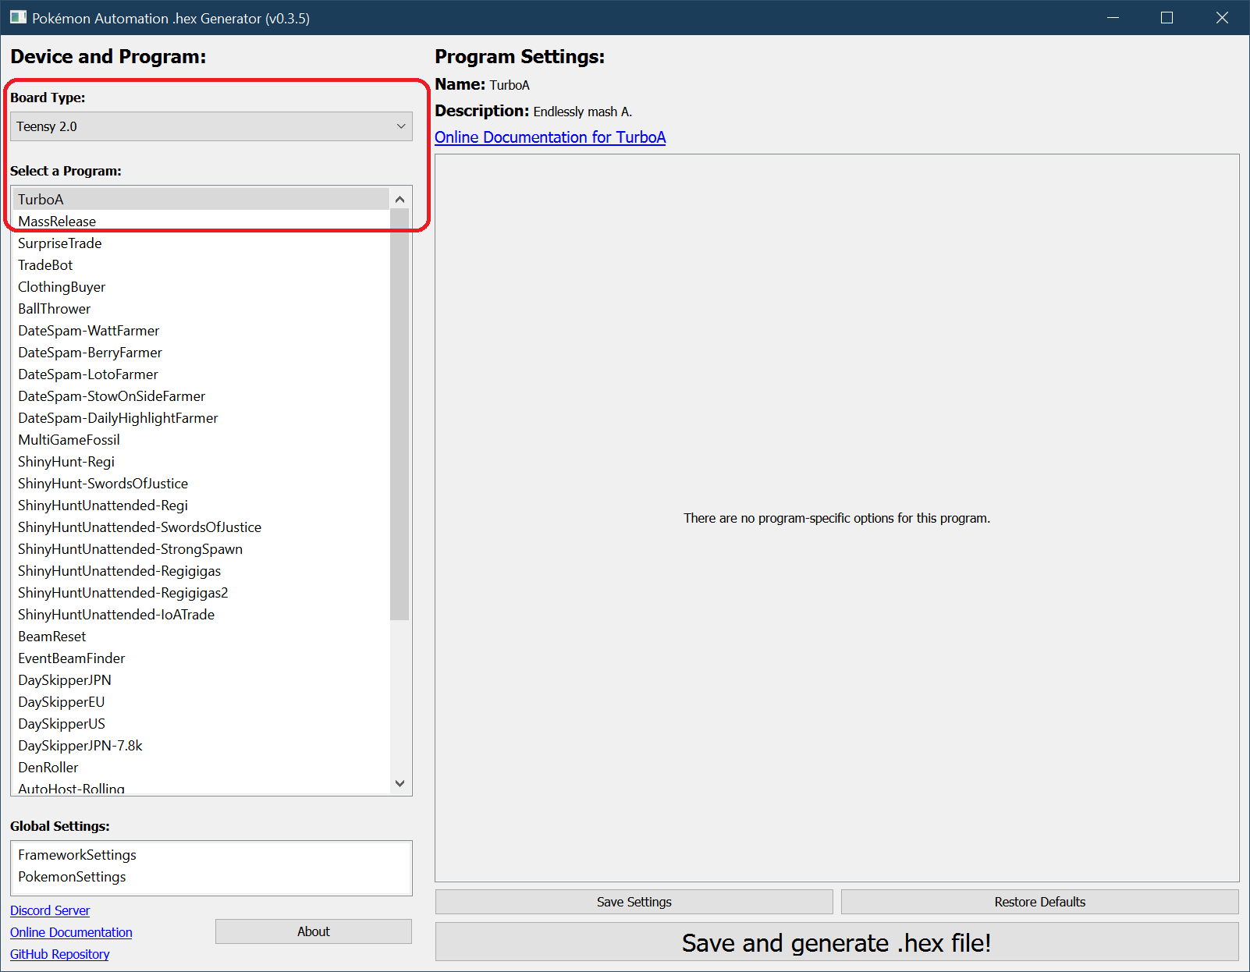The image size is (1250, 972).
Task: Open the Online Documentation link at bottom left
Action: tap(71, 932)
